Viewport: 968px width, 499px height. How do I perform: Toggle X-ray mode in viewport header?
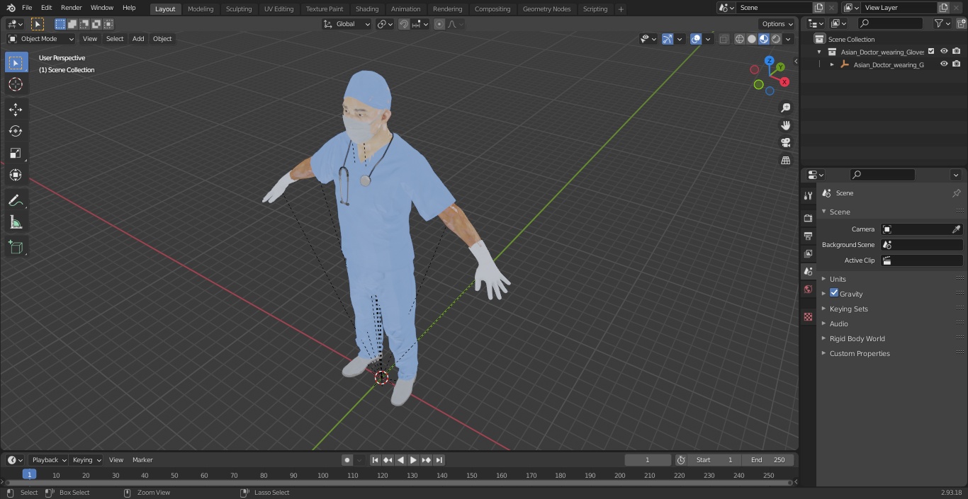[724, 39]
